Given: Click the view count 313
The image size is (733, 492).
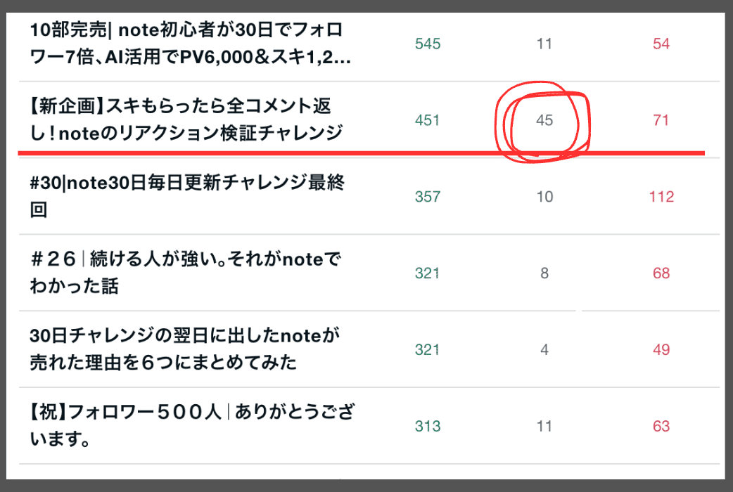Looking at the screenshot, I should click(x=428, y=426).
